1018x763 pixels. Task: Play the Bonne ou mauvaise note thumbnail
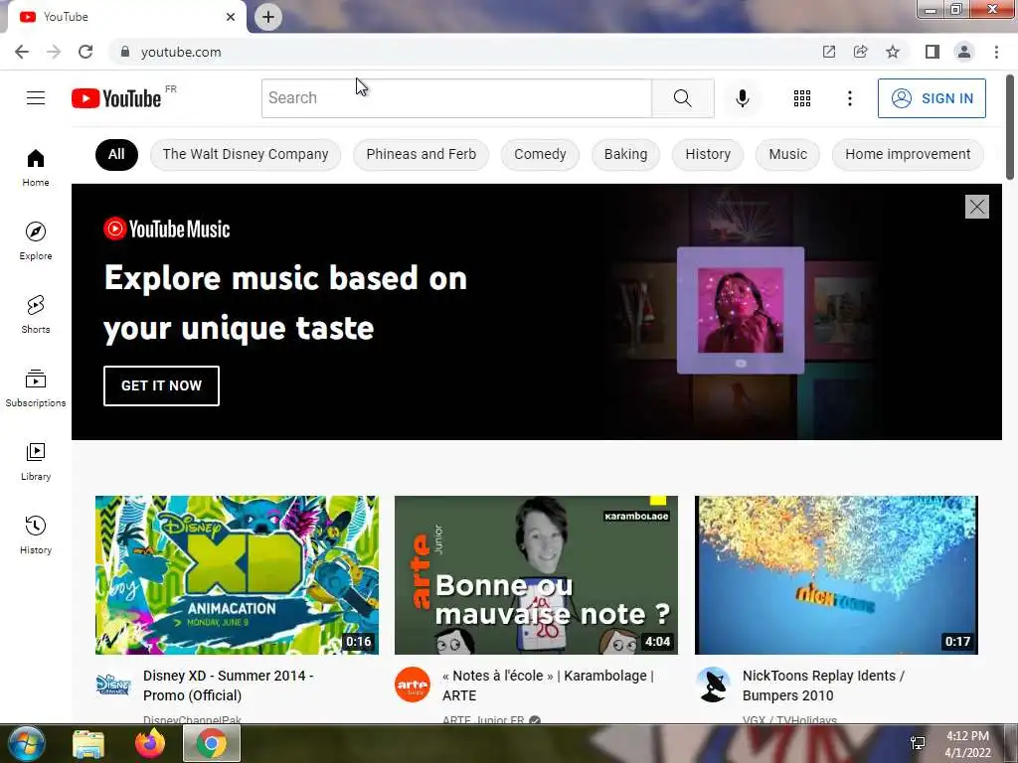pyautogui.click(x=536, y=575)
